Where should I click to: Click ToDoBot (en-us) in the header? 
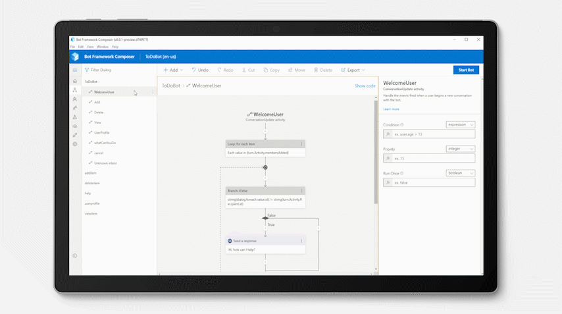click(x=161, y=57)
